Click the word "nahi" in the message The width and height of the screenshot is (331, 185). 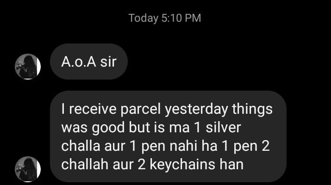[x=183, y=146]
